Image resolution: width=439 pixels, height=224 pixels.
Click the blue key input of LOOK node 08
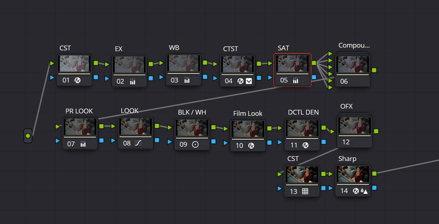(113, 140)
